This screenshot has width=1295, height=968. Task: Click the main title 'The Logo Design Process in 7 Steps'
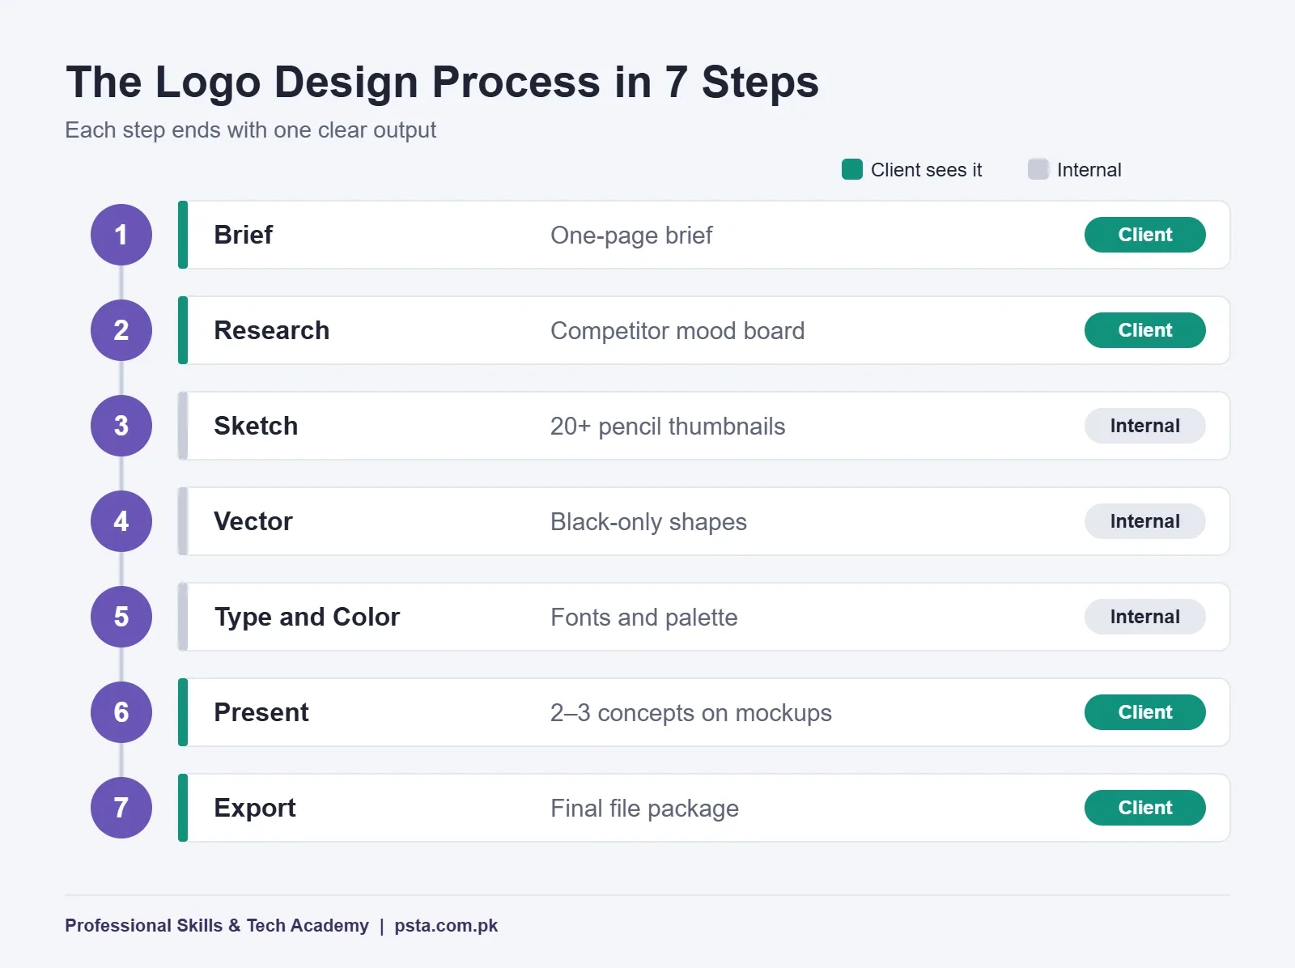(x=442, y=83)
